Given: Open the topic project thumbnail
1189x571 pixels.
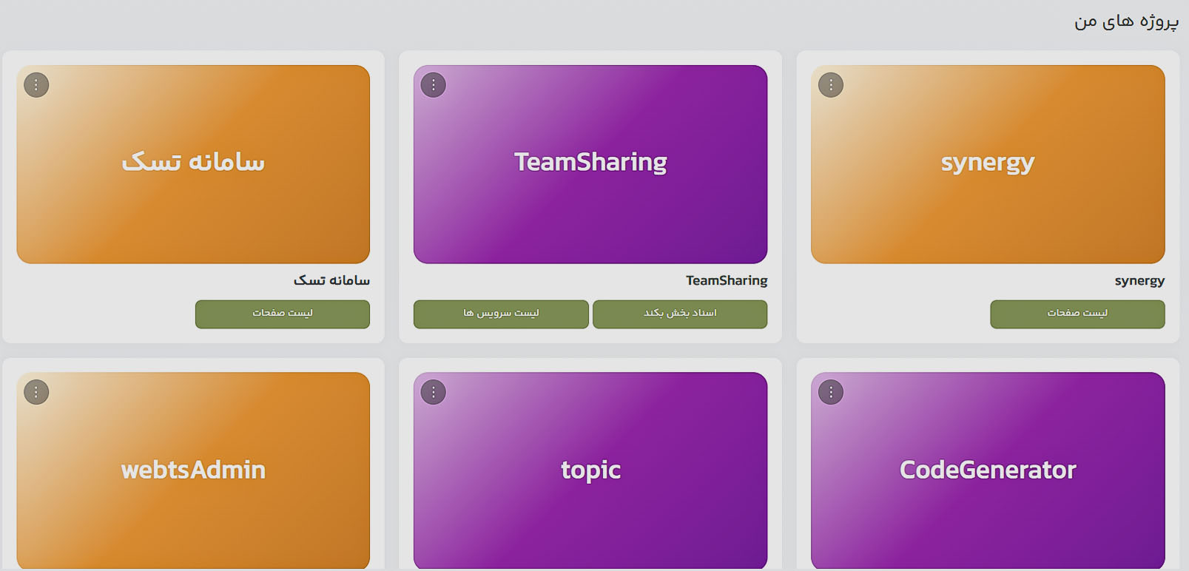Looking at the screenshot, I should (x=590, y=471).
